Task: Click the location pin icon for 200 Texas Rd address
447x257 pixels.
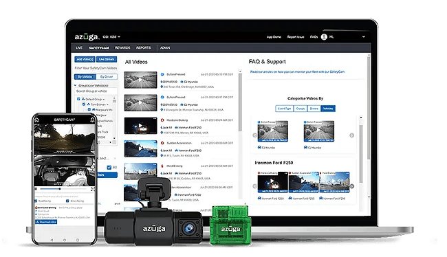Action: (162, 87)
